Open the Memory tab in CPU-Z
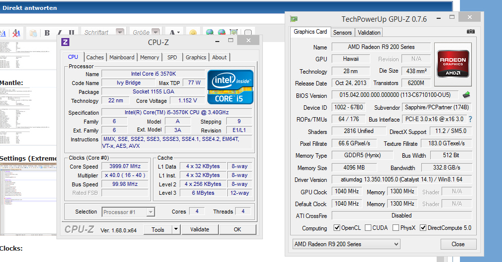Image resolution: width=502 pixels, height=262 pixels. click(x=150, y=57)
